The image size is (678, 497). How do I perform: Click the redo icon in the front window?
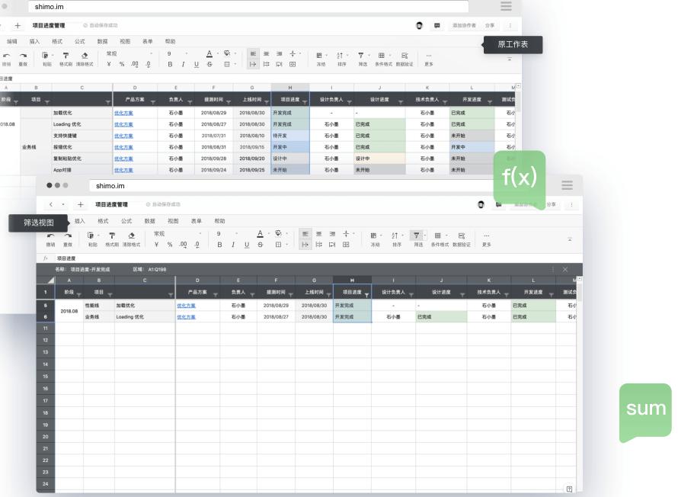pos(68,236)
